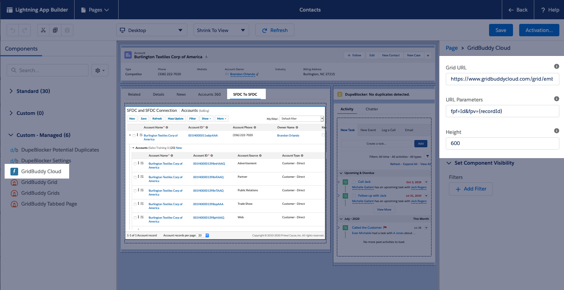This screenshot has width=564, height=290.
Task: Click the Height info icon
Action: coord(557,131)
